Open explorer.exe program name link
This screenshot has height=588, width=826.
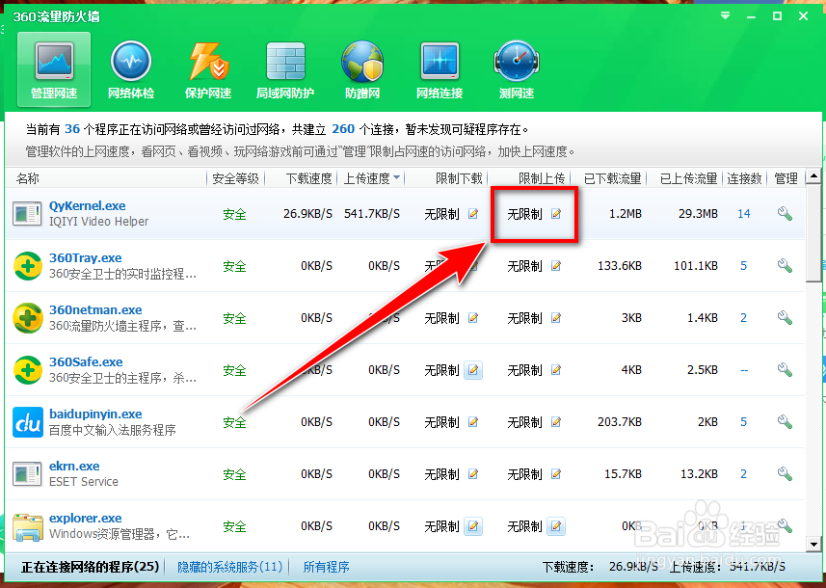click(86, 519)
